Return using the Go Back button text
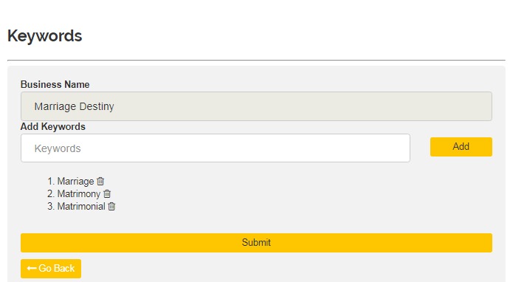Viewport: 510px width, 282px height. [x=57, y=268]
